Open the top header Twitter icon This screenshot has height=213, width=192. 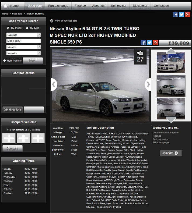[x=181, y=14]
